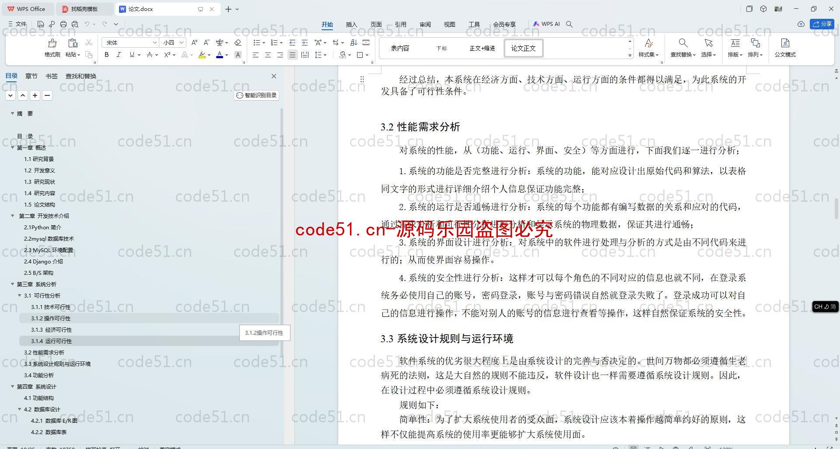Click the increase indent icon
The image size is (840, 449).
[x=304, y=42]
